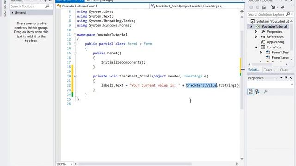Collapse the trackBar1_Scroll method block
The image size is (296, 166).
pyautogui.click(x=75, y=76)
